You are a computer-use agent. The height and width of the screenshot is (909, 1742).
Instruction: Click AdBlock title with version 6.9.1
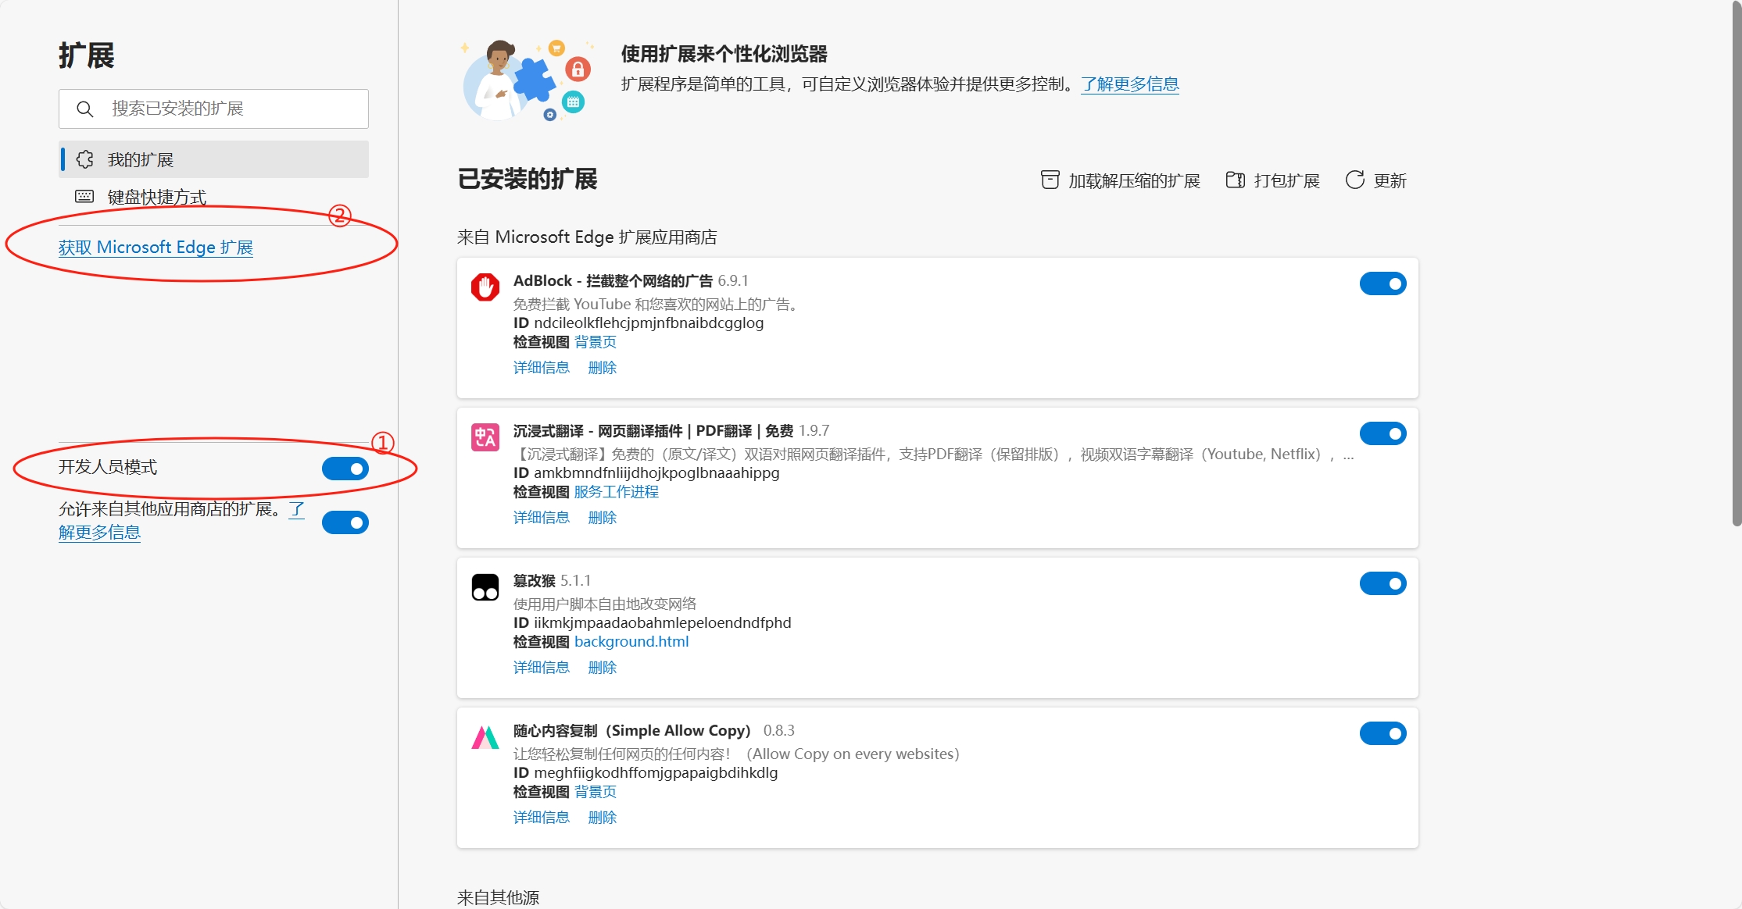(631, 281)
